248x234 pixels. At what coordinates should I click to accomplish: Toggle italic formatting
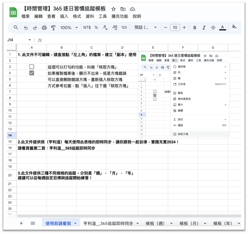click(204, 28)
